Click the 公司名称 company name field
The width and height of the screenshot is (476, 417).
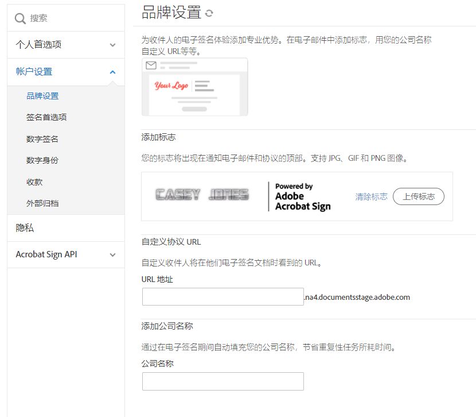click(223, 381)
